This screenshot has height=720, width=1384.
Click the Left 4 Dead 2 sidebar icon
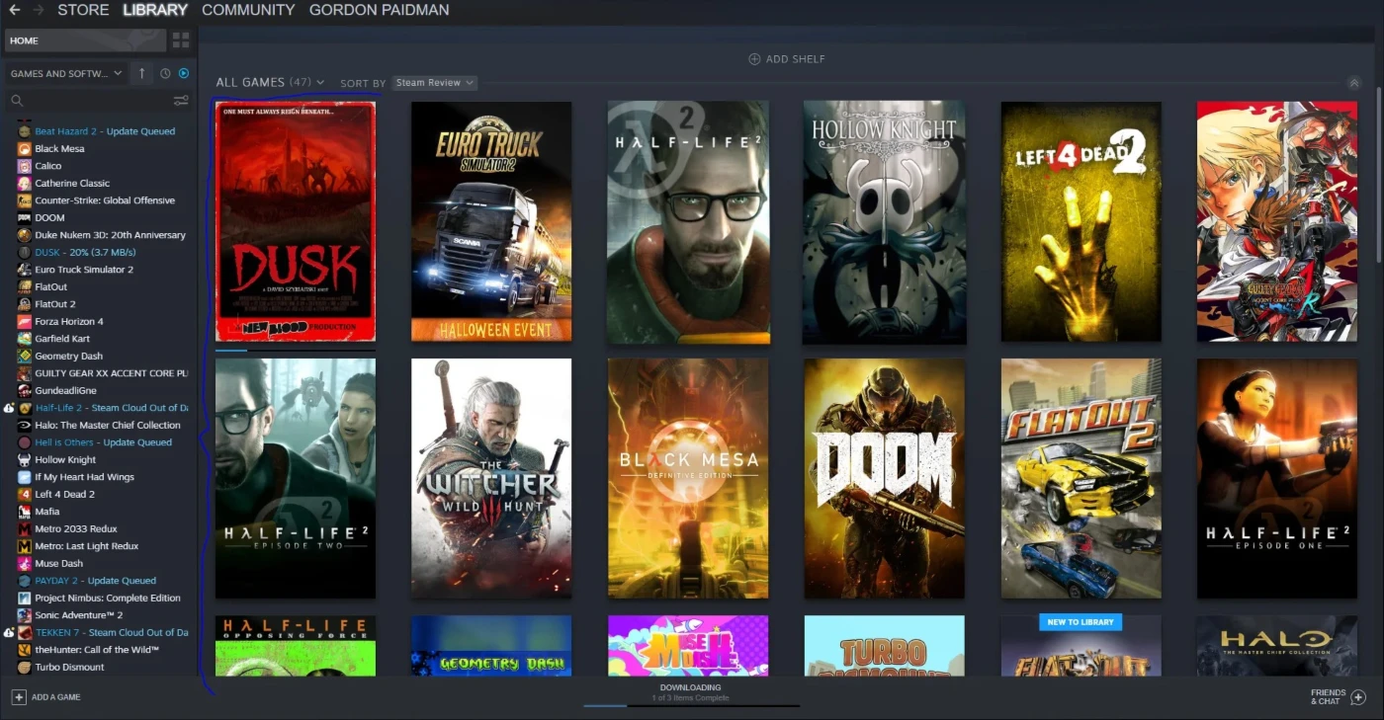[24, 495]
